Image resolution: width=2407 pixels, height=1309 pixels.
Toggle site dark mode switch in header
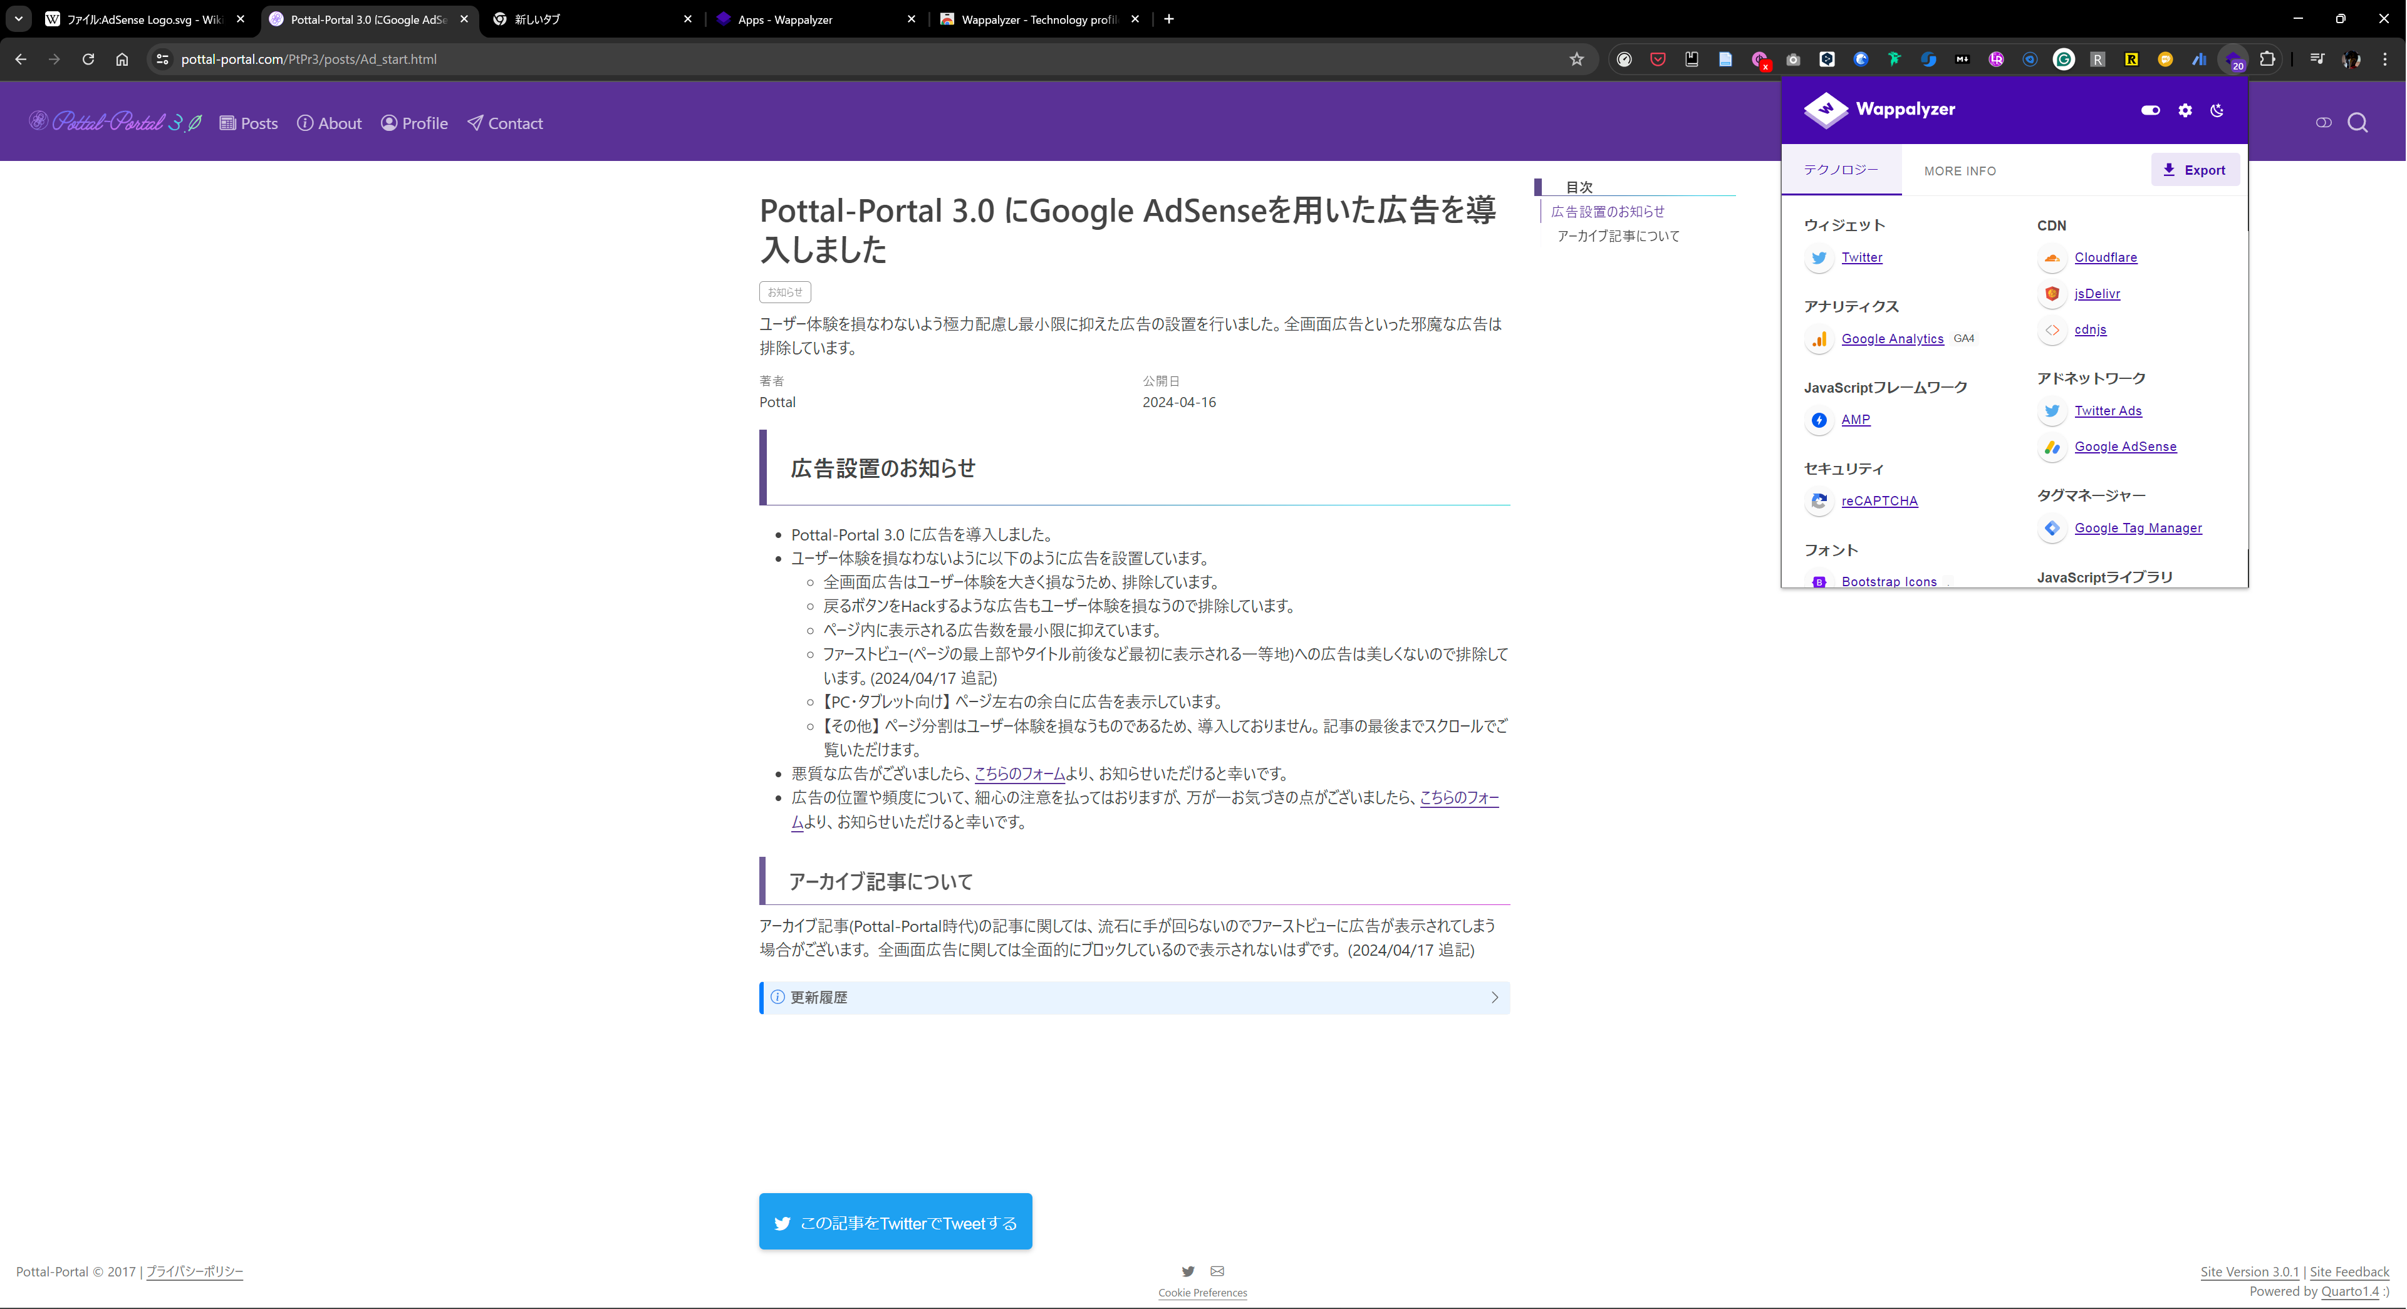[x=2323, y=123]
